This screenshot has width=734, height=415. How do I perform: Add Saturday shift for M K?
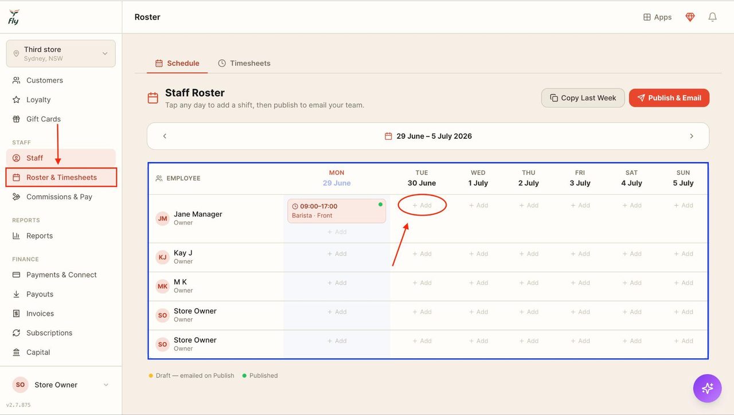coord(632,283)
